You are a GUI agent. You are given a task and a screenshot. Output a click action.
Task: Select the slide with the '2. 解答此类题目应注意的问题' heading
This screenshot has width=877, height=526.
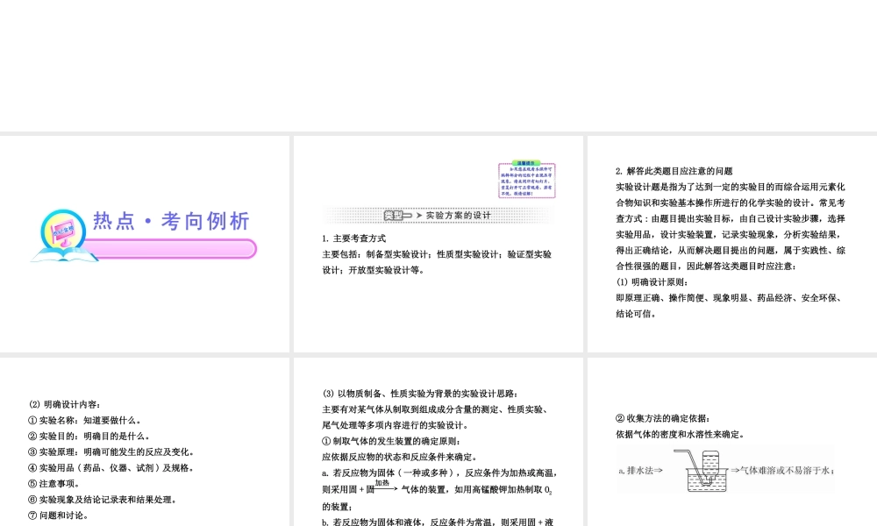click(x=732, y=244)
